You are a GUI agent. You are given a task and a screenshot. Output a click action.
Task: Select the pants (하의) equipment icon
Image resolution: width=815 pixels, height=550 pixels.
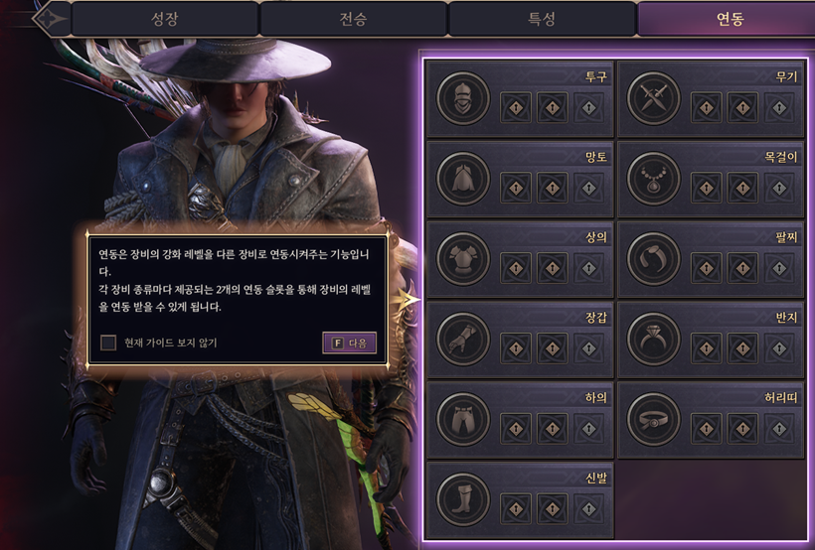pyautogui.click(x=462, y=420)
